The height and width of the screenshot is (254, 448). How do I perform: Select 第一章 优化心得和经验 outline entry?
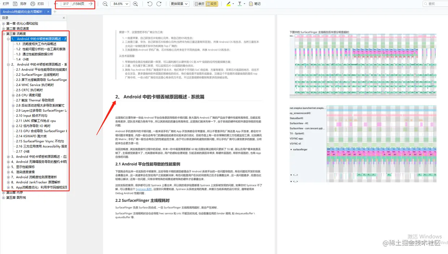coord(22,23)
